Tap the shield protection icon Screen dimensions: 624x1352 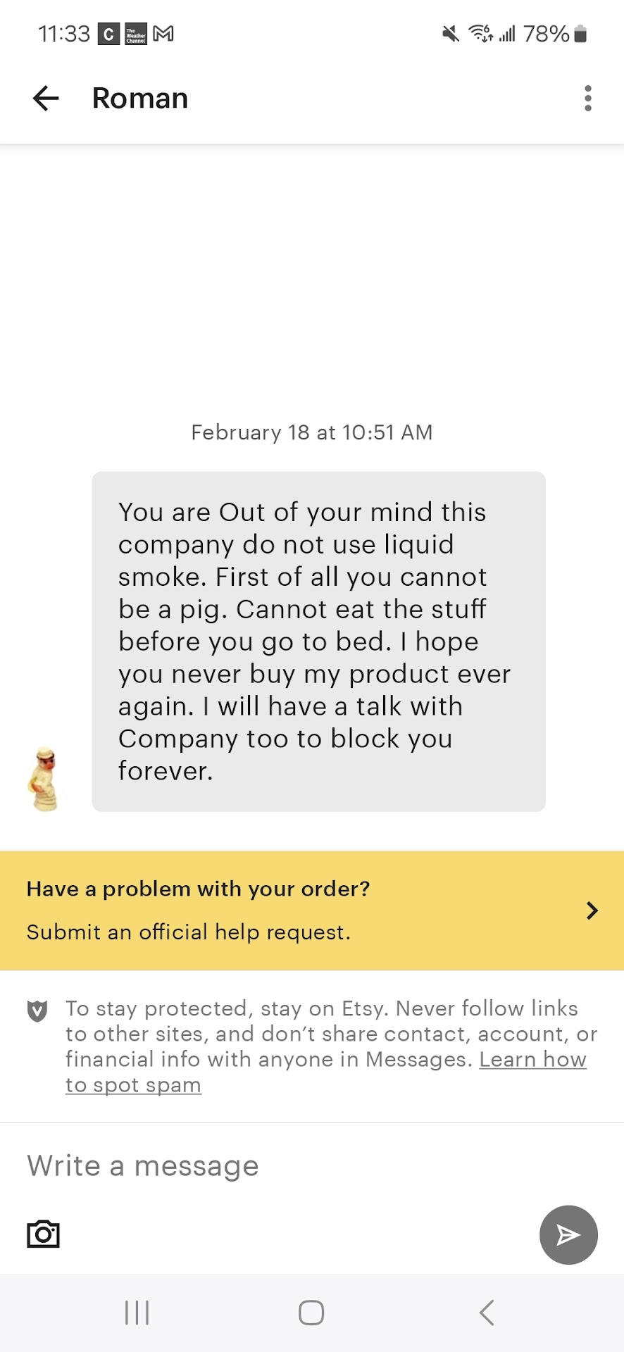[x=37, y=1010]
